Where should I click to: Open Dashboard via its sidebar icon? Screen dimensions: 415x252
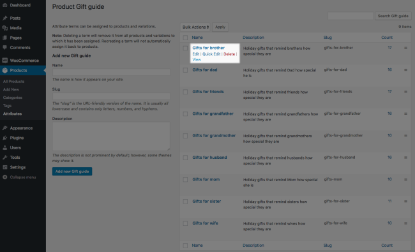coord(4,5)
